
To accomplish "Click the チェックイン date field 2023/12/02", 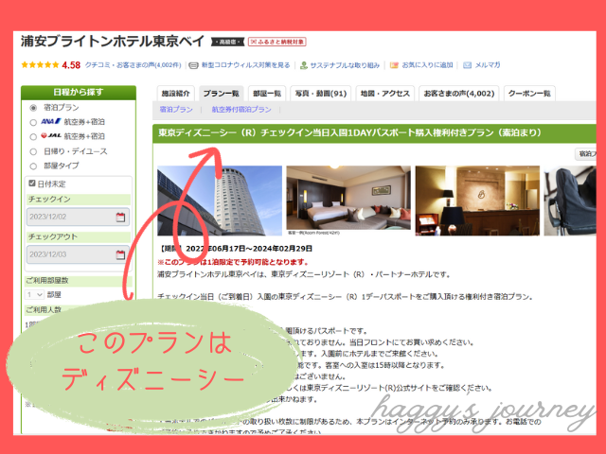I will pos(78,217).
